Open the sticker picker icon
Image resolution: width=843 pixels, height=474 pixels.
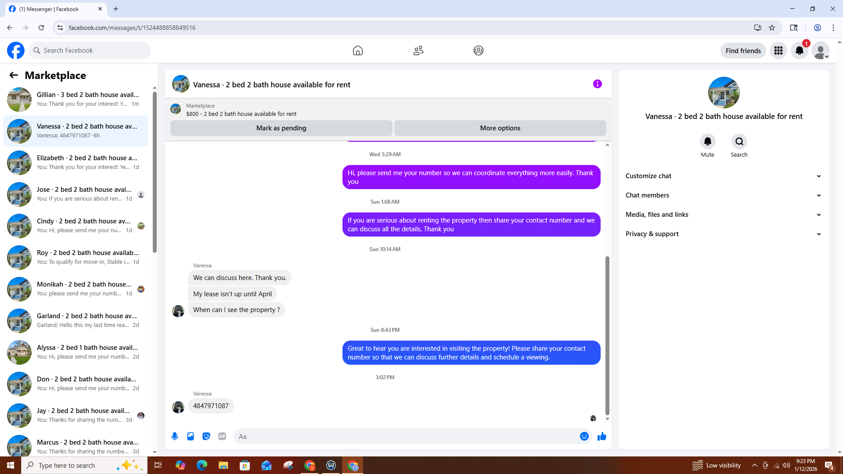click(206, 436)
